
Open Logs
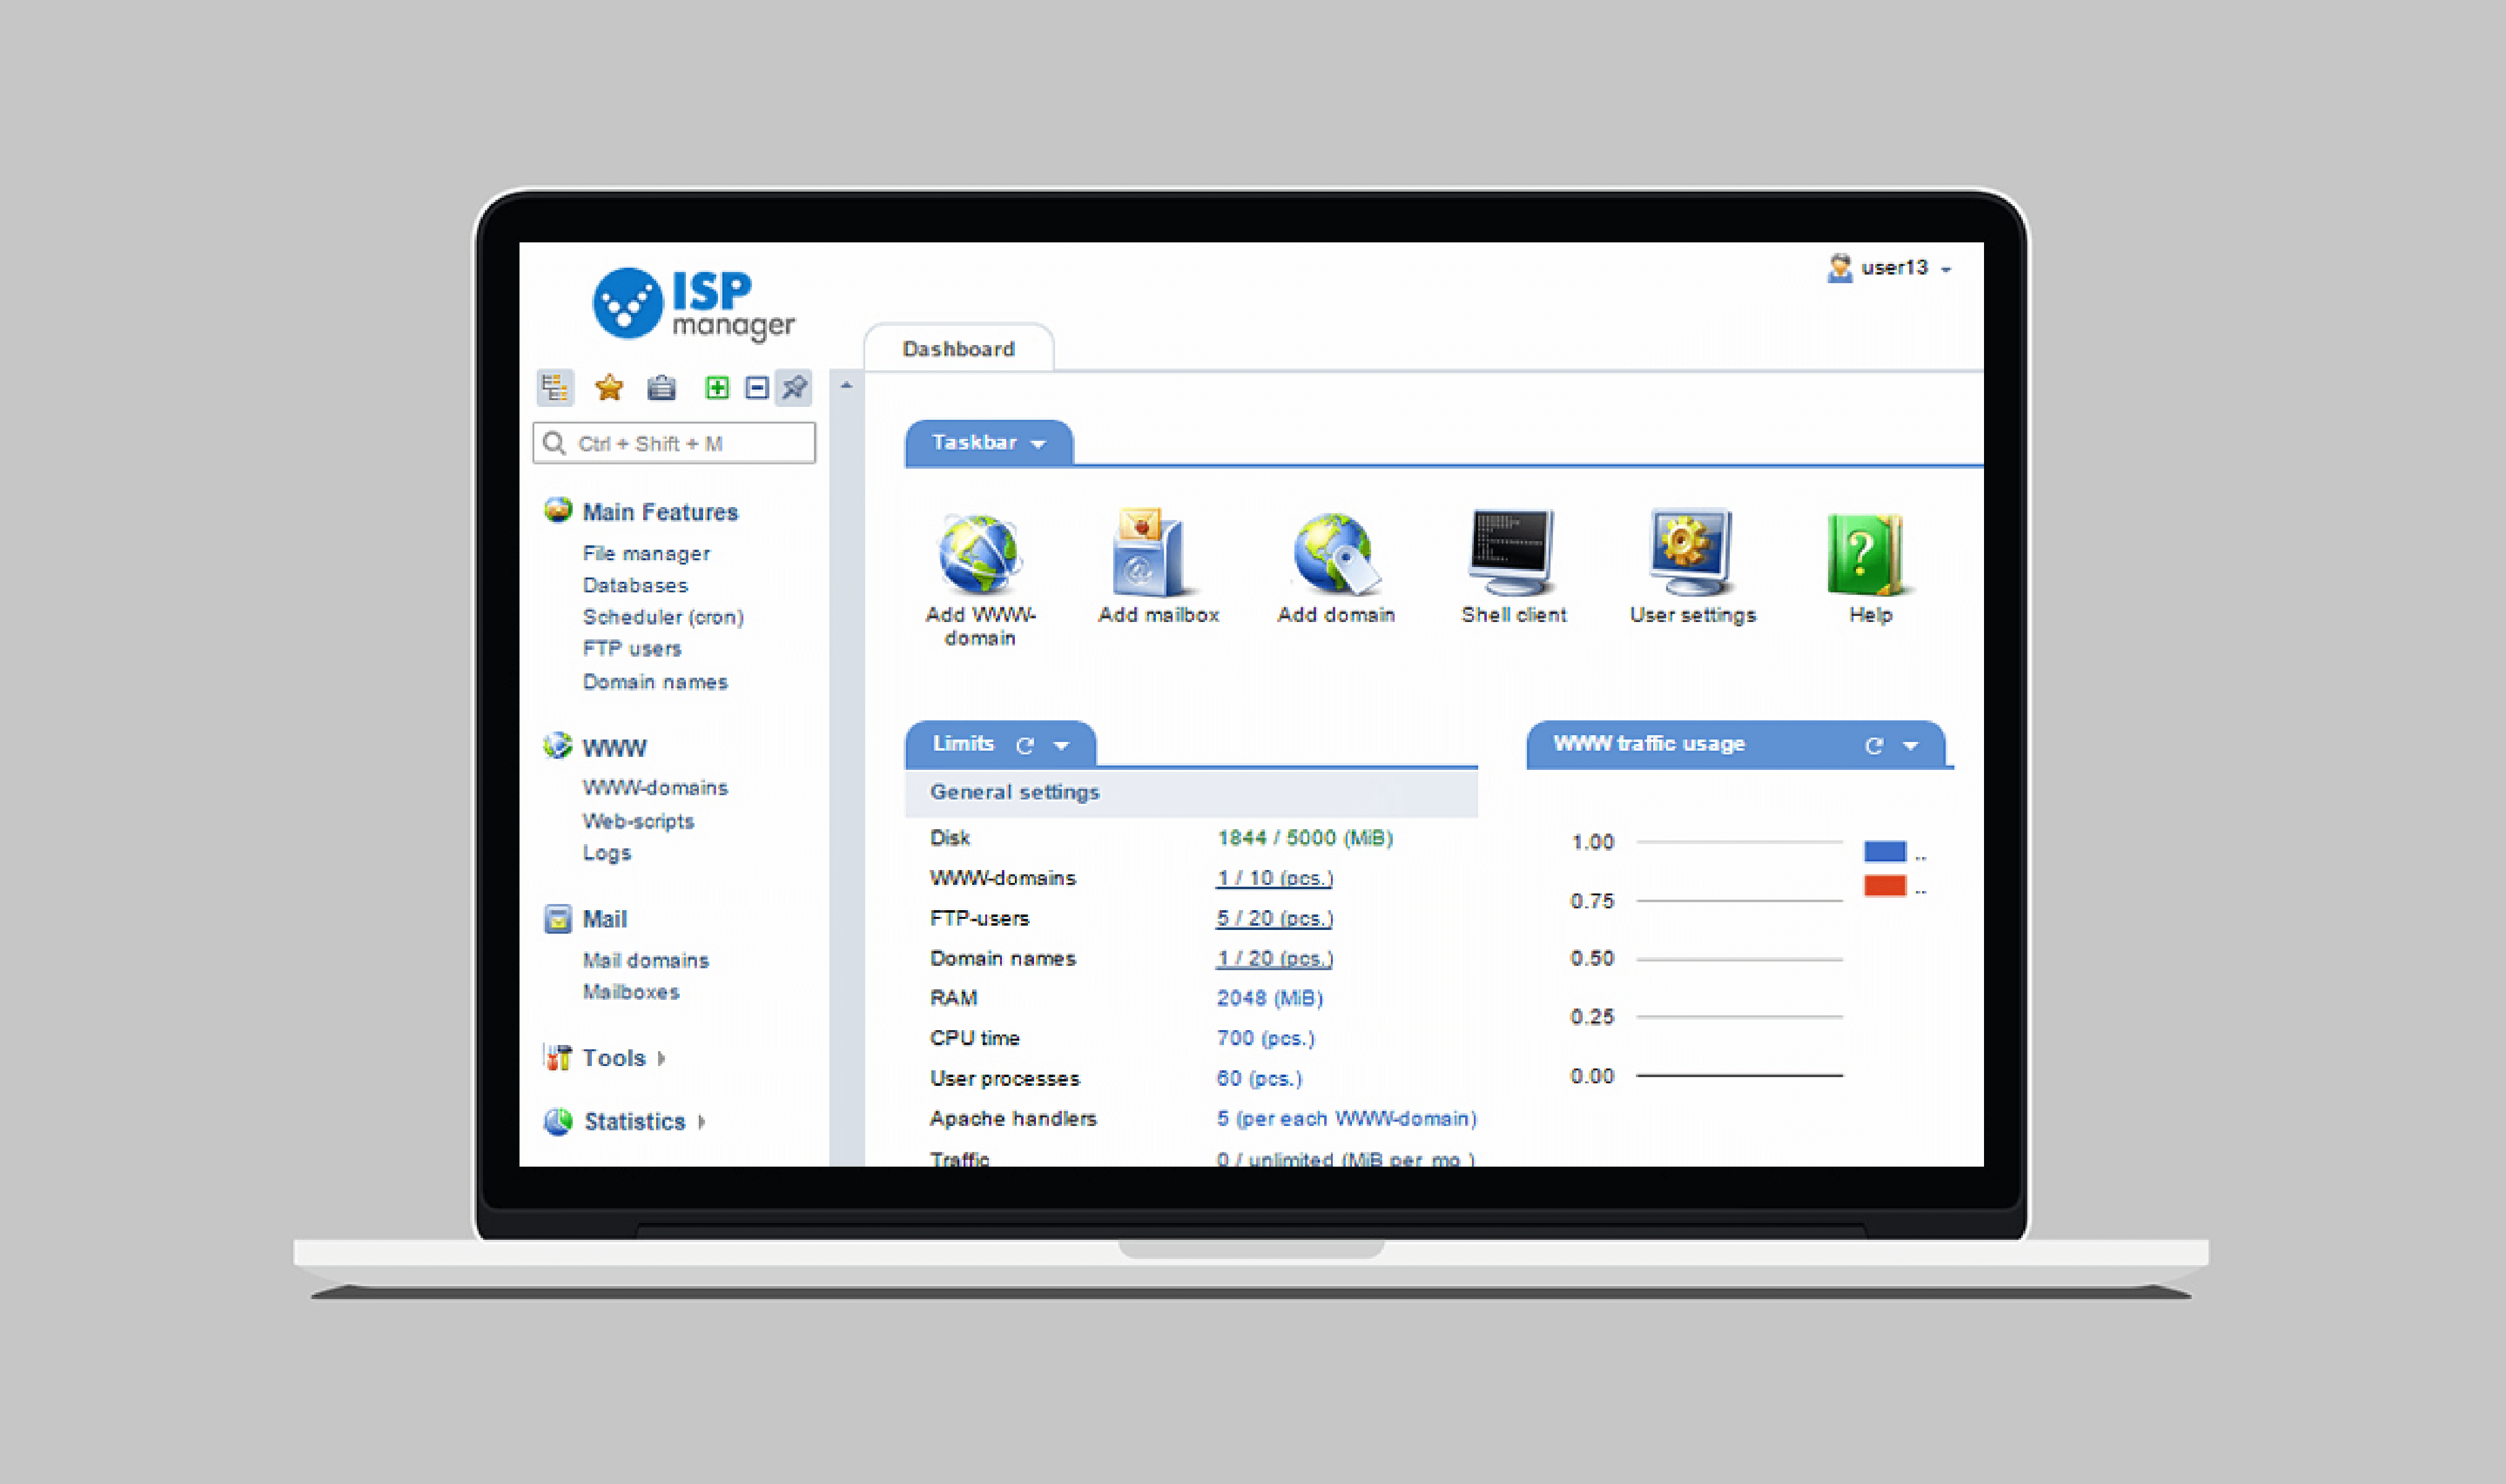click(x=607, y=853)
